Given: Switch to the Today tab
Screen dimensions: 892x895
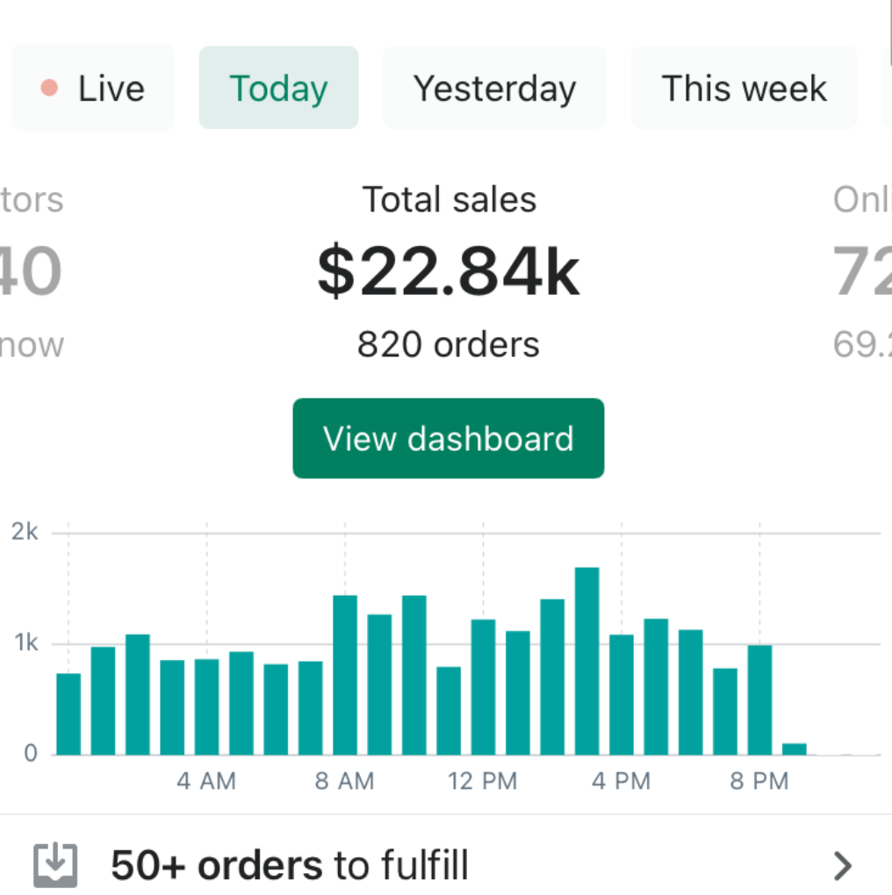Looking at the screenshot, I should point(278,89).
